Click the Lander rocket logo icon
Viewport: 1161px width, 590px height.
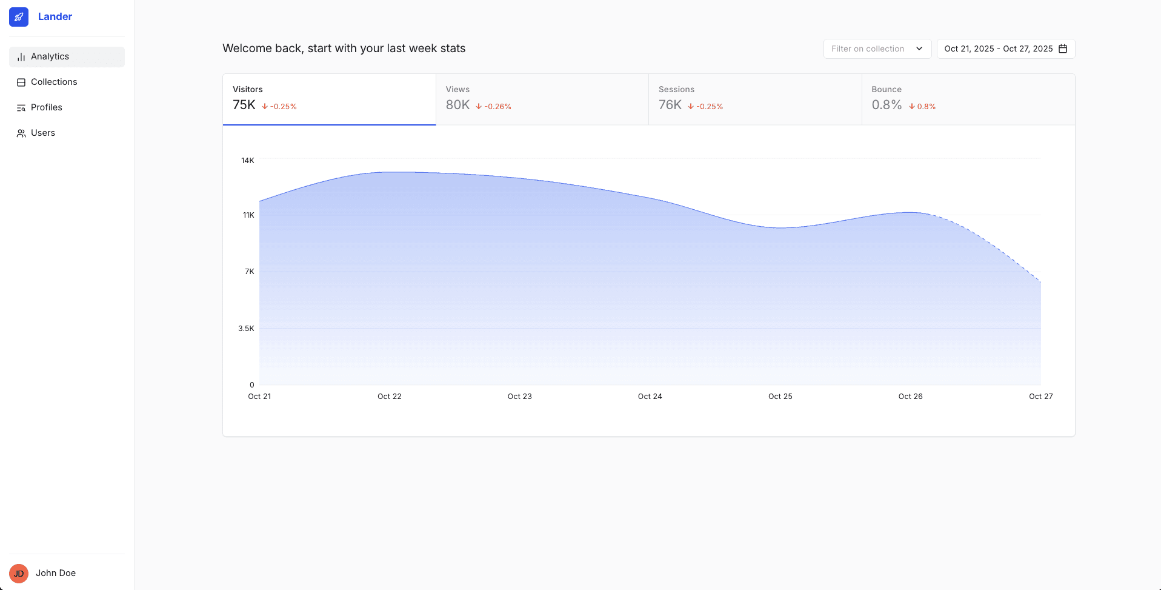19,17
